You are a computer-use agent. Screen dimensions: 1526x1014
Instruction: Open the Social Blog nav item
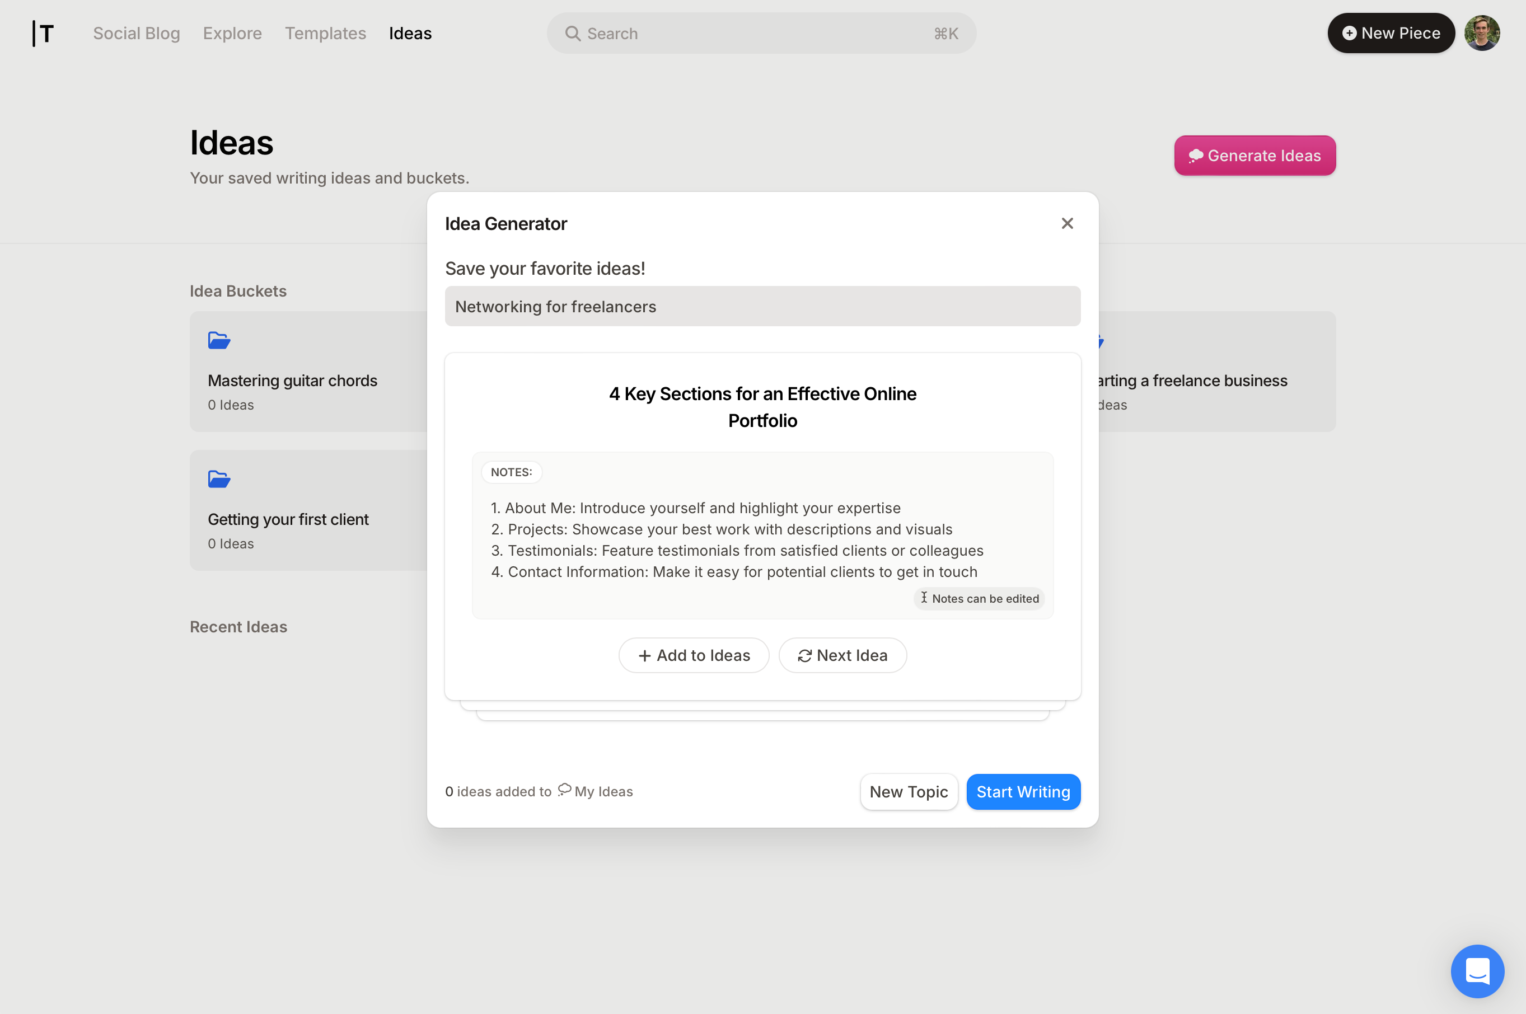pos(137,33)
